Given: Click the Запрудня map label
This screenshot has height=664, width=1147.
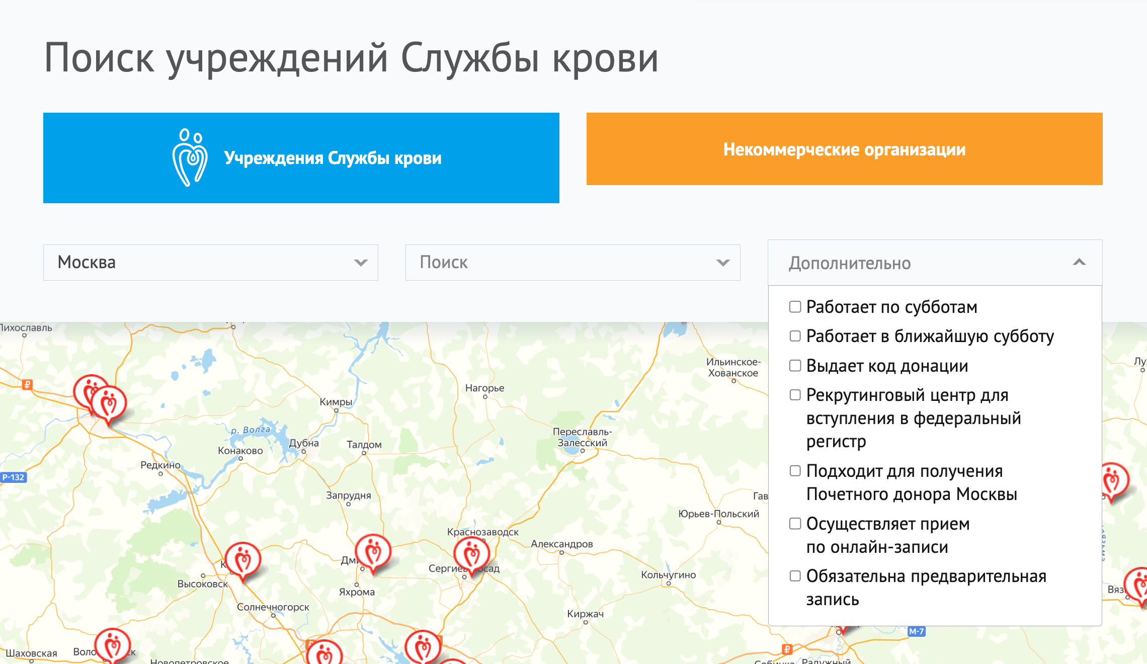Looking at the screenshot, I should [349, 495].
